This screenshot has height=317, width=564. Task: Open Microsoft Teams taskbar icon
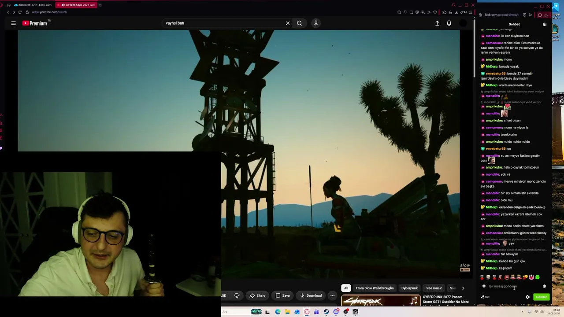[316, 312]
